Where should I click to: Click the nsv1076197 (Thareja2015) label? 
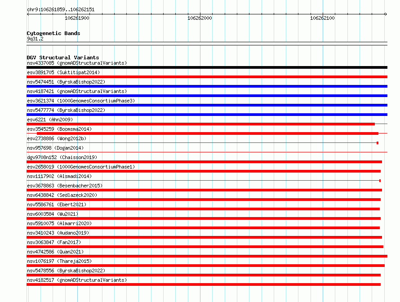[59, 261]
